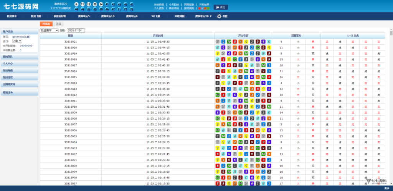Switch to the 澳洲幸运8 game menu

(132, 16)
